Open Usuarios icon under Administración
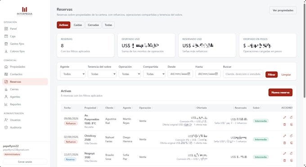This screenshot has height=167, width=306. [6, 120]
